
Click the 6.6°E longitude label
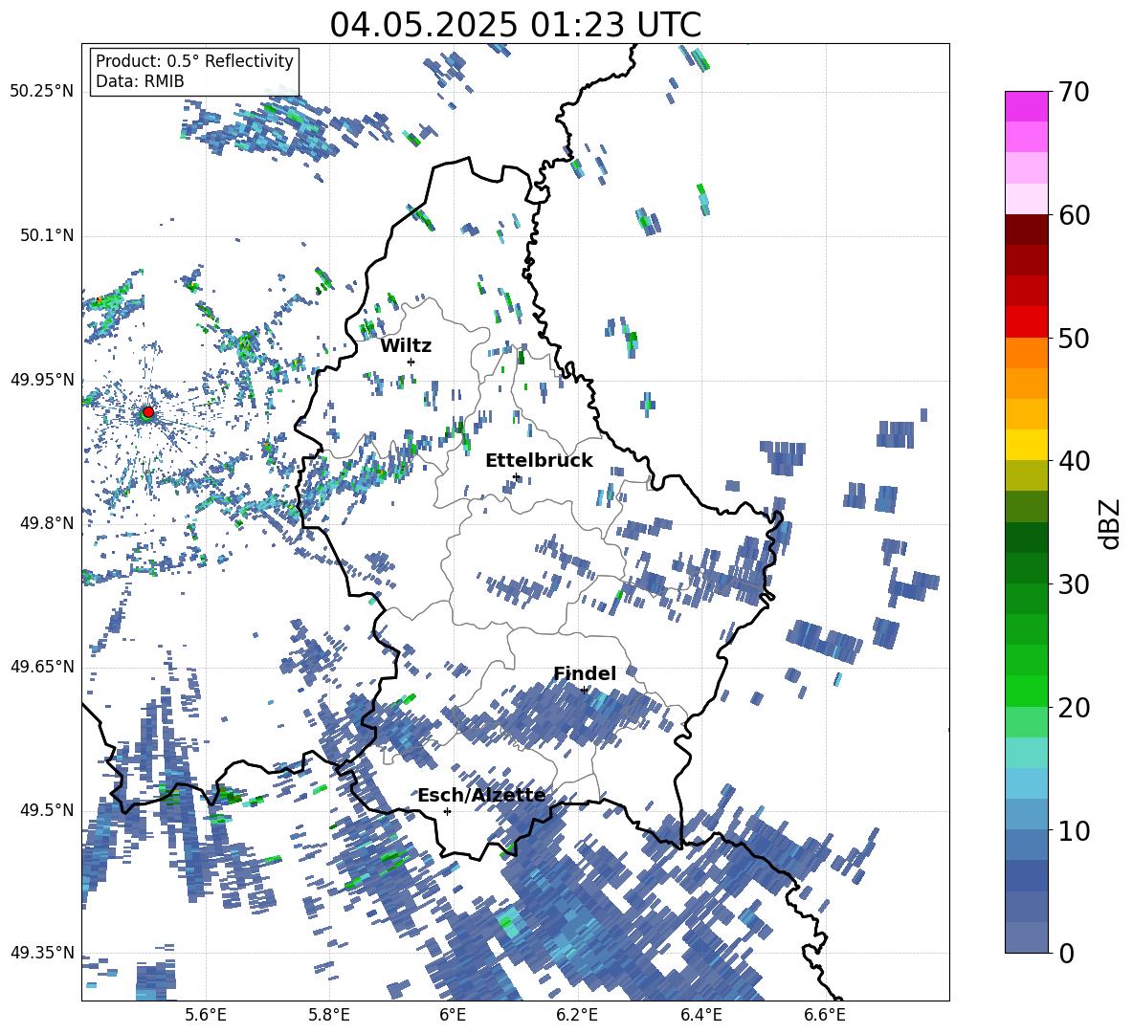click(825, 1016)
